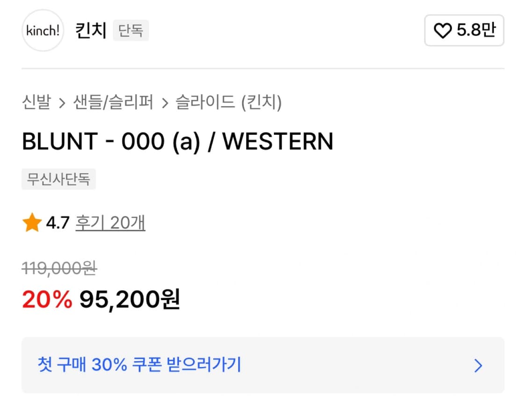526x396 pixels.
Task: Select the 킨치 brand name header
Action: [91, 29]
